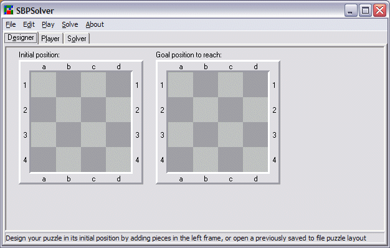
Task: Open the Edit menu
Action: pos(29,24)
